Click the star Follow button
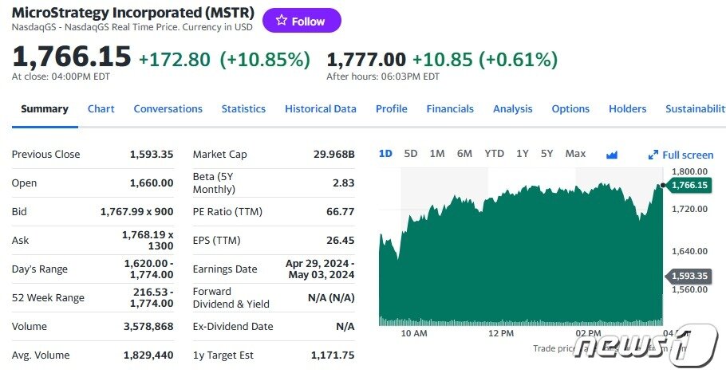Viewport: 726px width, 377px height. (301, 21)
